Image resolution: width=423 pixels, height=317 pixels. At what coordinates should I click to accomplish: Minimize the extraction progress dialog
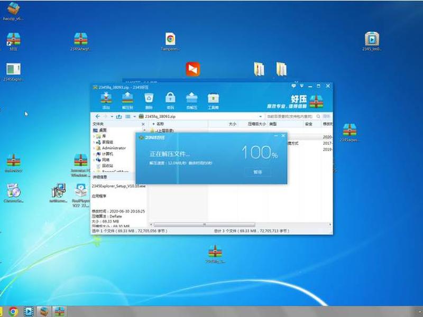tap(275, 136)
